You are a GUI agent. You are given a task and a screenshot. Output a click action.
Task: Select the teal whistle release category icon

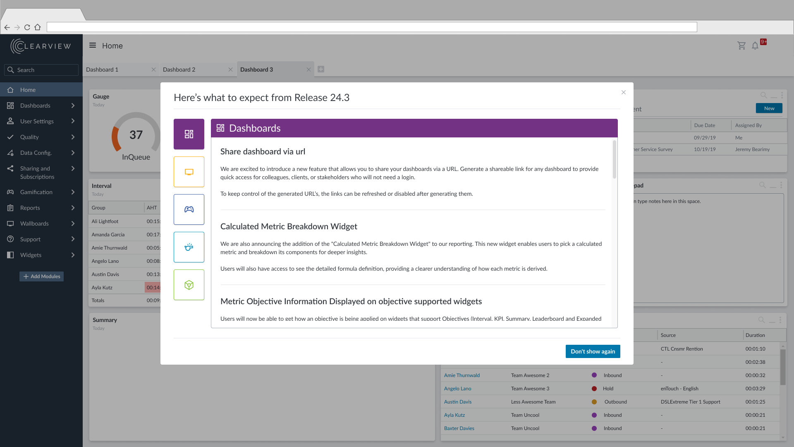coord(189,247)
